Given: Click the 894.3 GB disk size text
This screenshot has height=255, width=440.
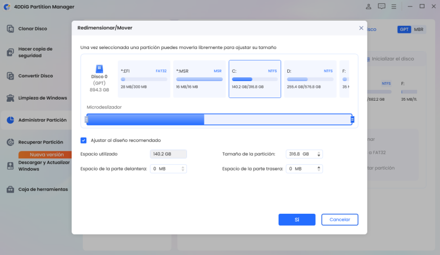Looking at the screenshot, I should [x=99, y=90].
